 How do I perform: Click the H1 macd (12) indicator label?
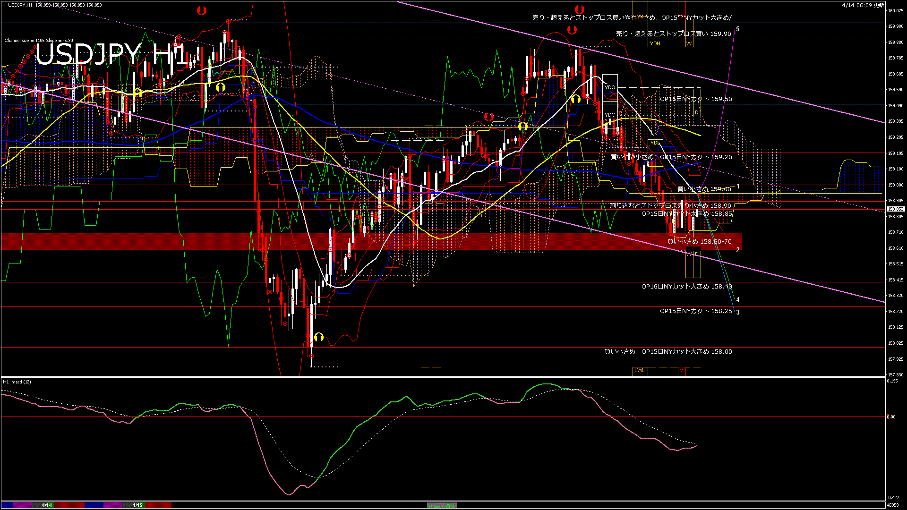pos(17,382)
